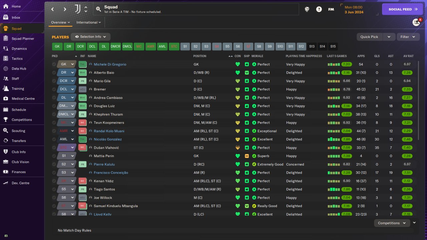This screenshot has height=240, width=427.
Task: Open Squad Planner clipboard icon
Action: [6, 39]
